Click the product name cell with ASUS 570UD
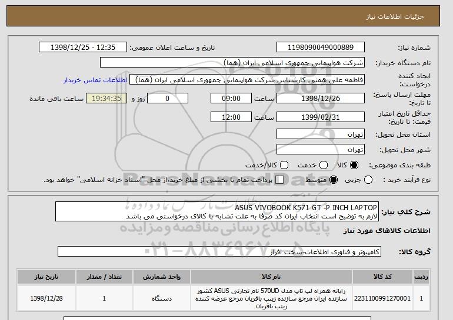Viewport: 453px width, 320px height. [x=271, y=298]
